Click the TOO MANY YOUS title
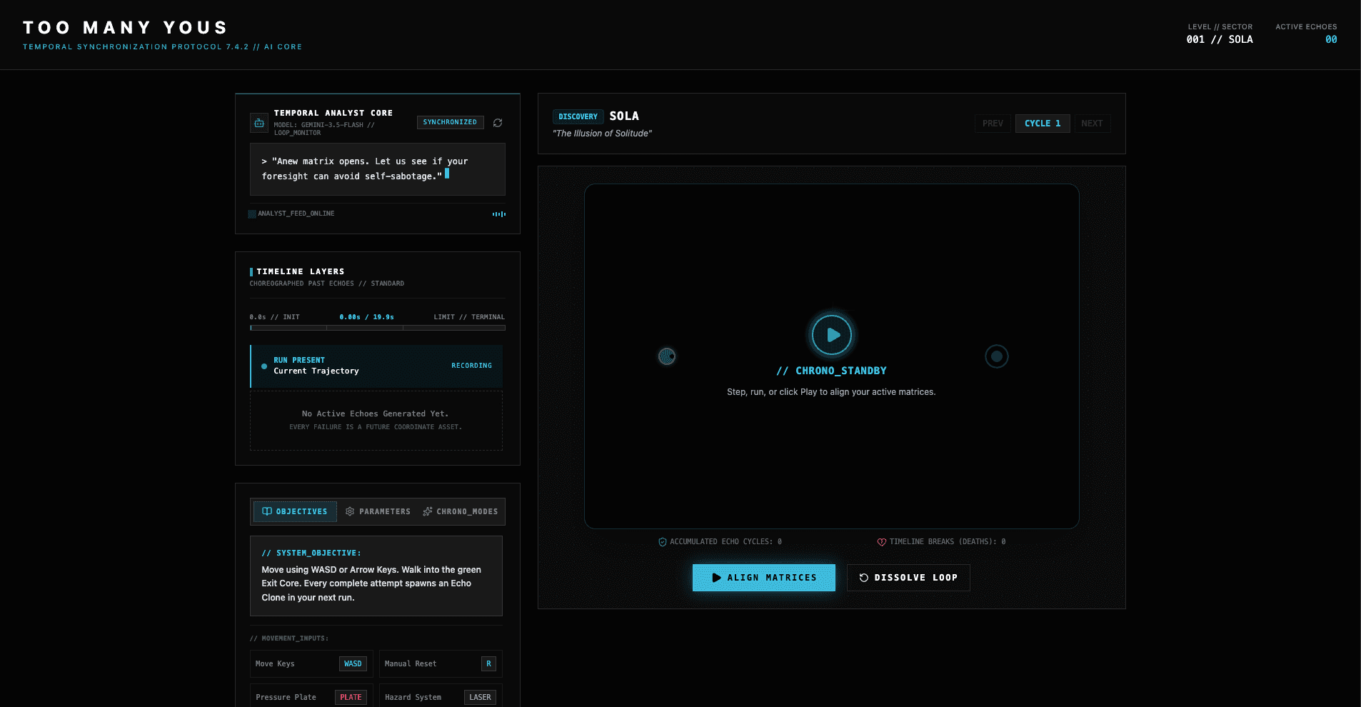The image size is (1361, 707). 126,28
